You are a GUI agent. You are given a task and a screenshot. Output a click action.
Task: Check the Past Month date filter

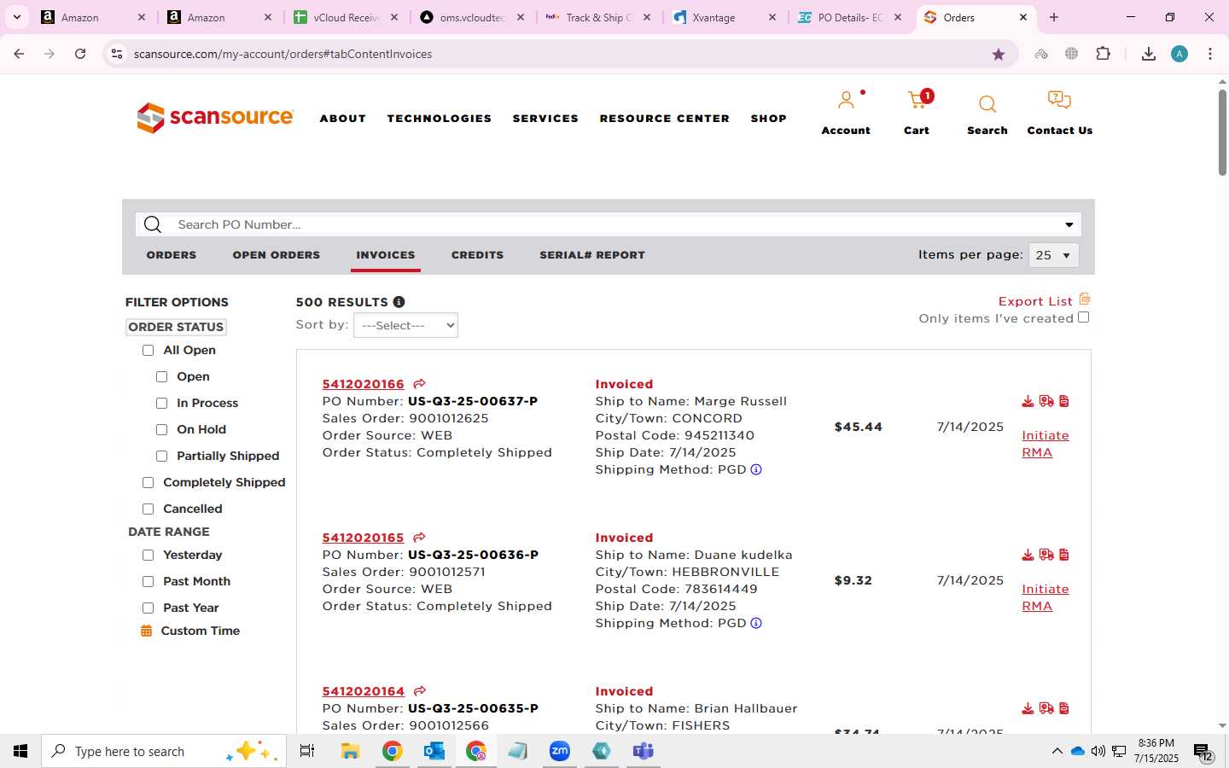click(149, 581)
